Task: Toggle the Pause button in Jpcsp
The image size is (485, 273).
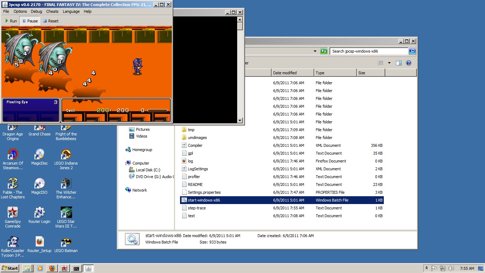Action: click(x=30, y=21)
